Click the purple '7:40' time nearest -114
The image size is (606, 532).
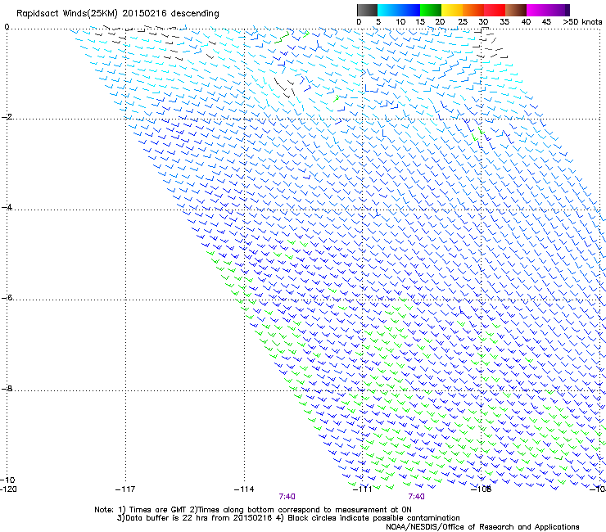tap(287, 497)
